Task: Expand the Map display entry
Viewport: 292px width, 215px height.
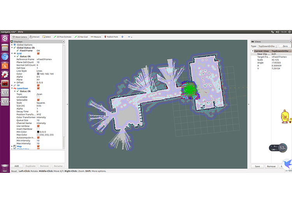Action: (x=12, y=146)
